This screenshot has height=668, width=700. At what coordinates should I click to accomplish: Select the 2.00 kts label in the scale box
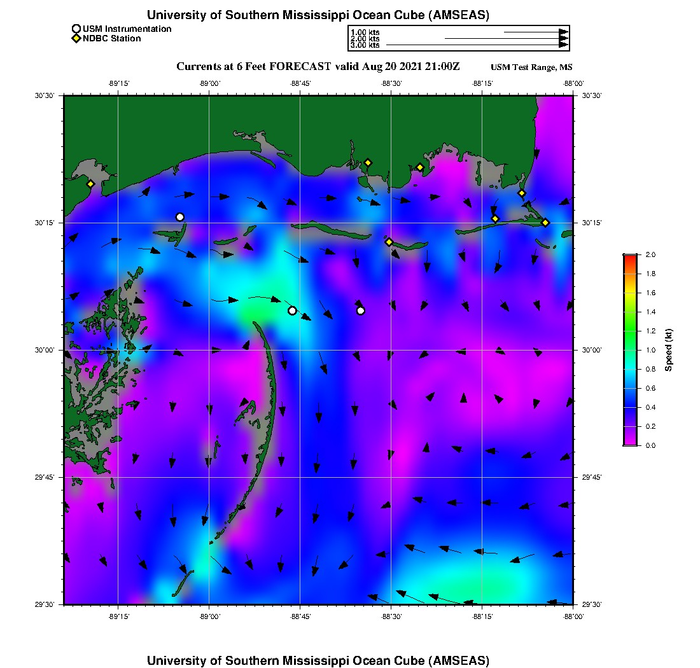365,39
